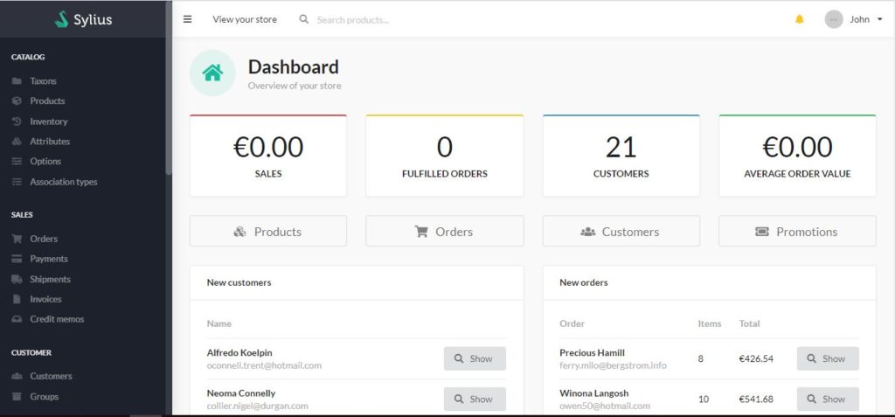Go to View your store link
The width and height of the screenshot is (895, 417).
(x=245, y=19)
